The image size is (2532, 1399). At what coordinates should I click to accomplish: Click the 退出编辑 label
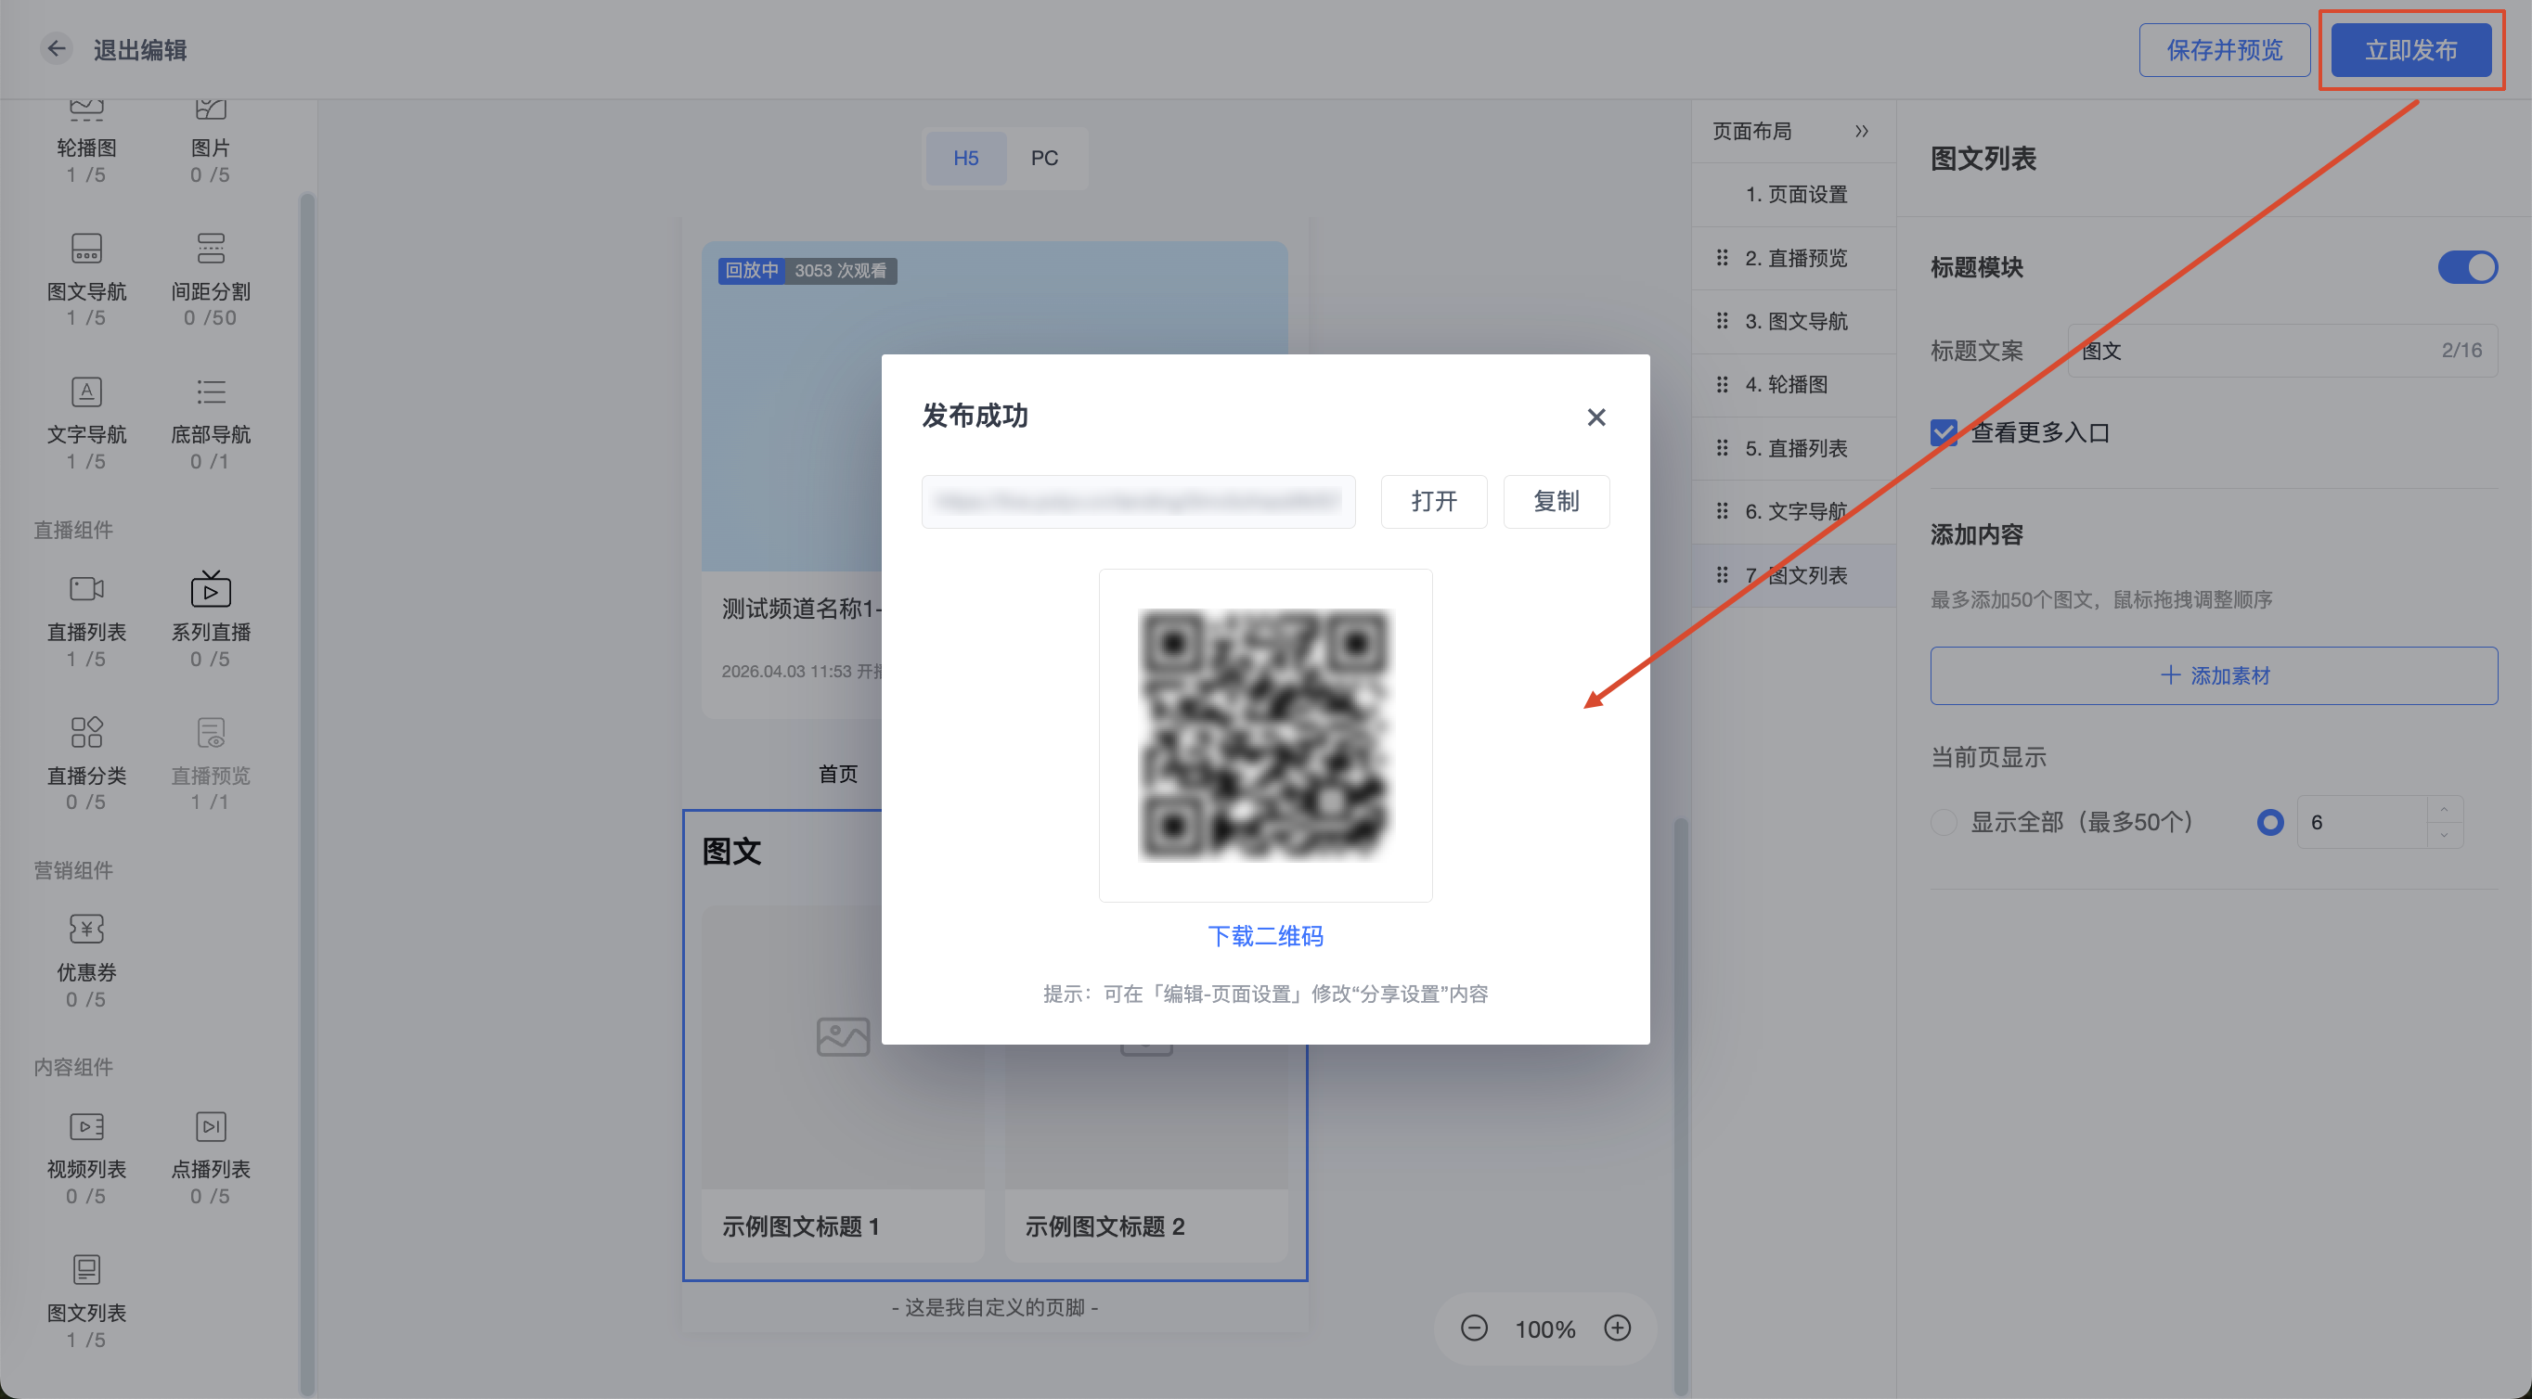[140, 49]
